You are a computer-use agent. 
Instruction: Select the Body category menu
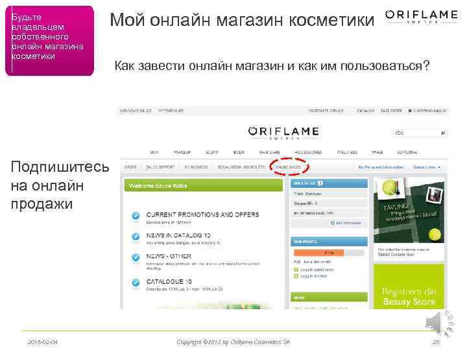point(239,152)
